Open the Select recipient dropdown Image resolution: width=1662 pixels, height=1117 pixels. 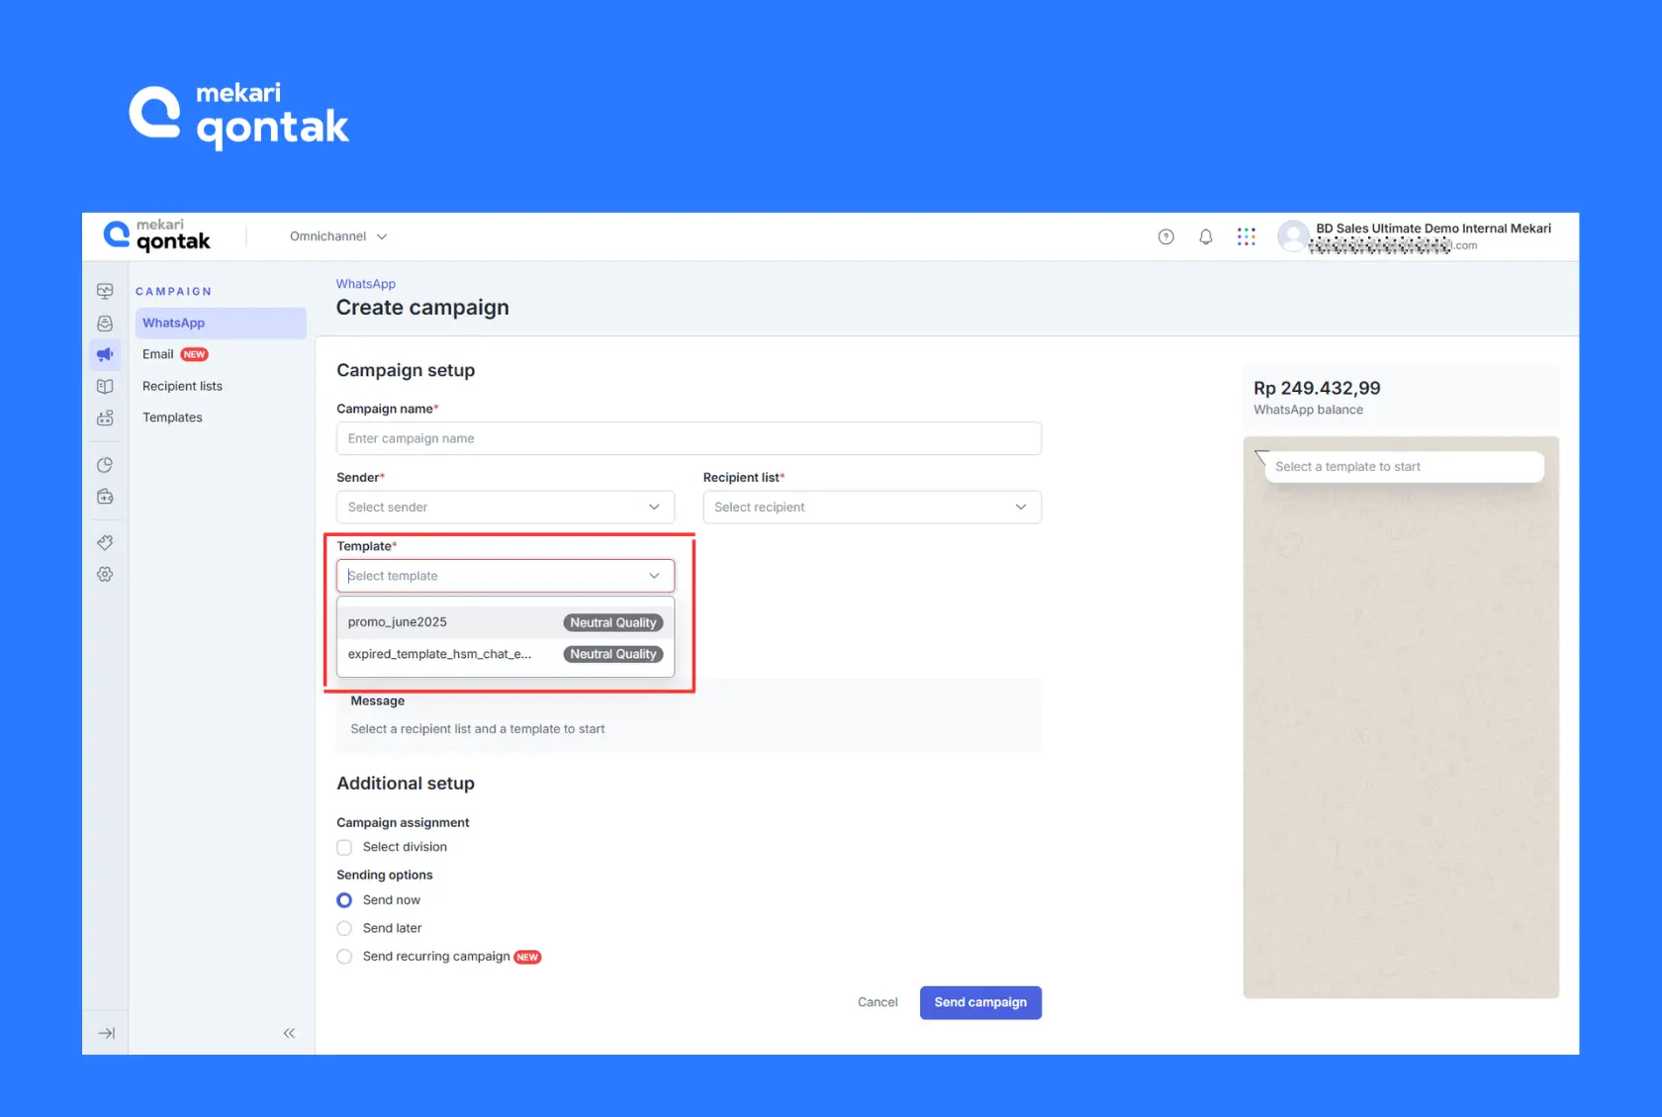[871, 508]
